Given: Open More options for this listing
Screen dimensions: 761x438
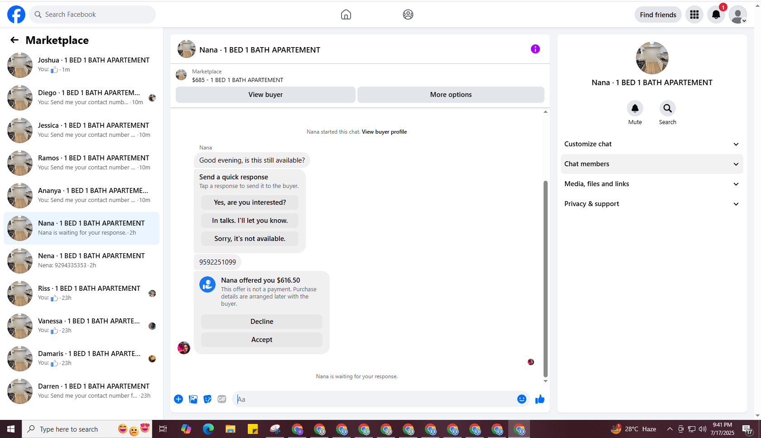Looking at the screenshot, I should pos(451,95).
